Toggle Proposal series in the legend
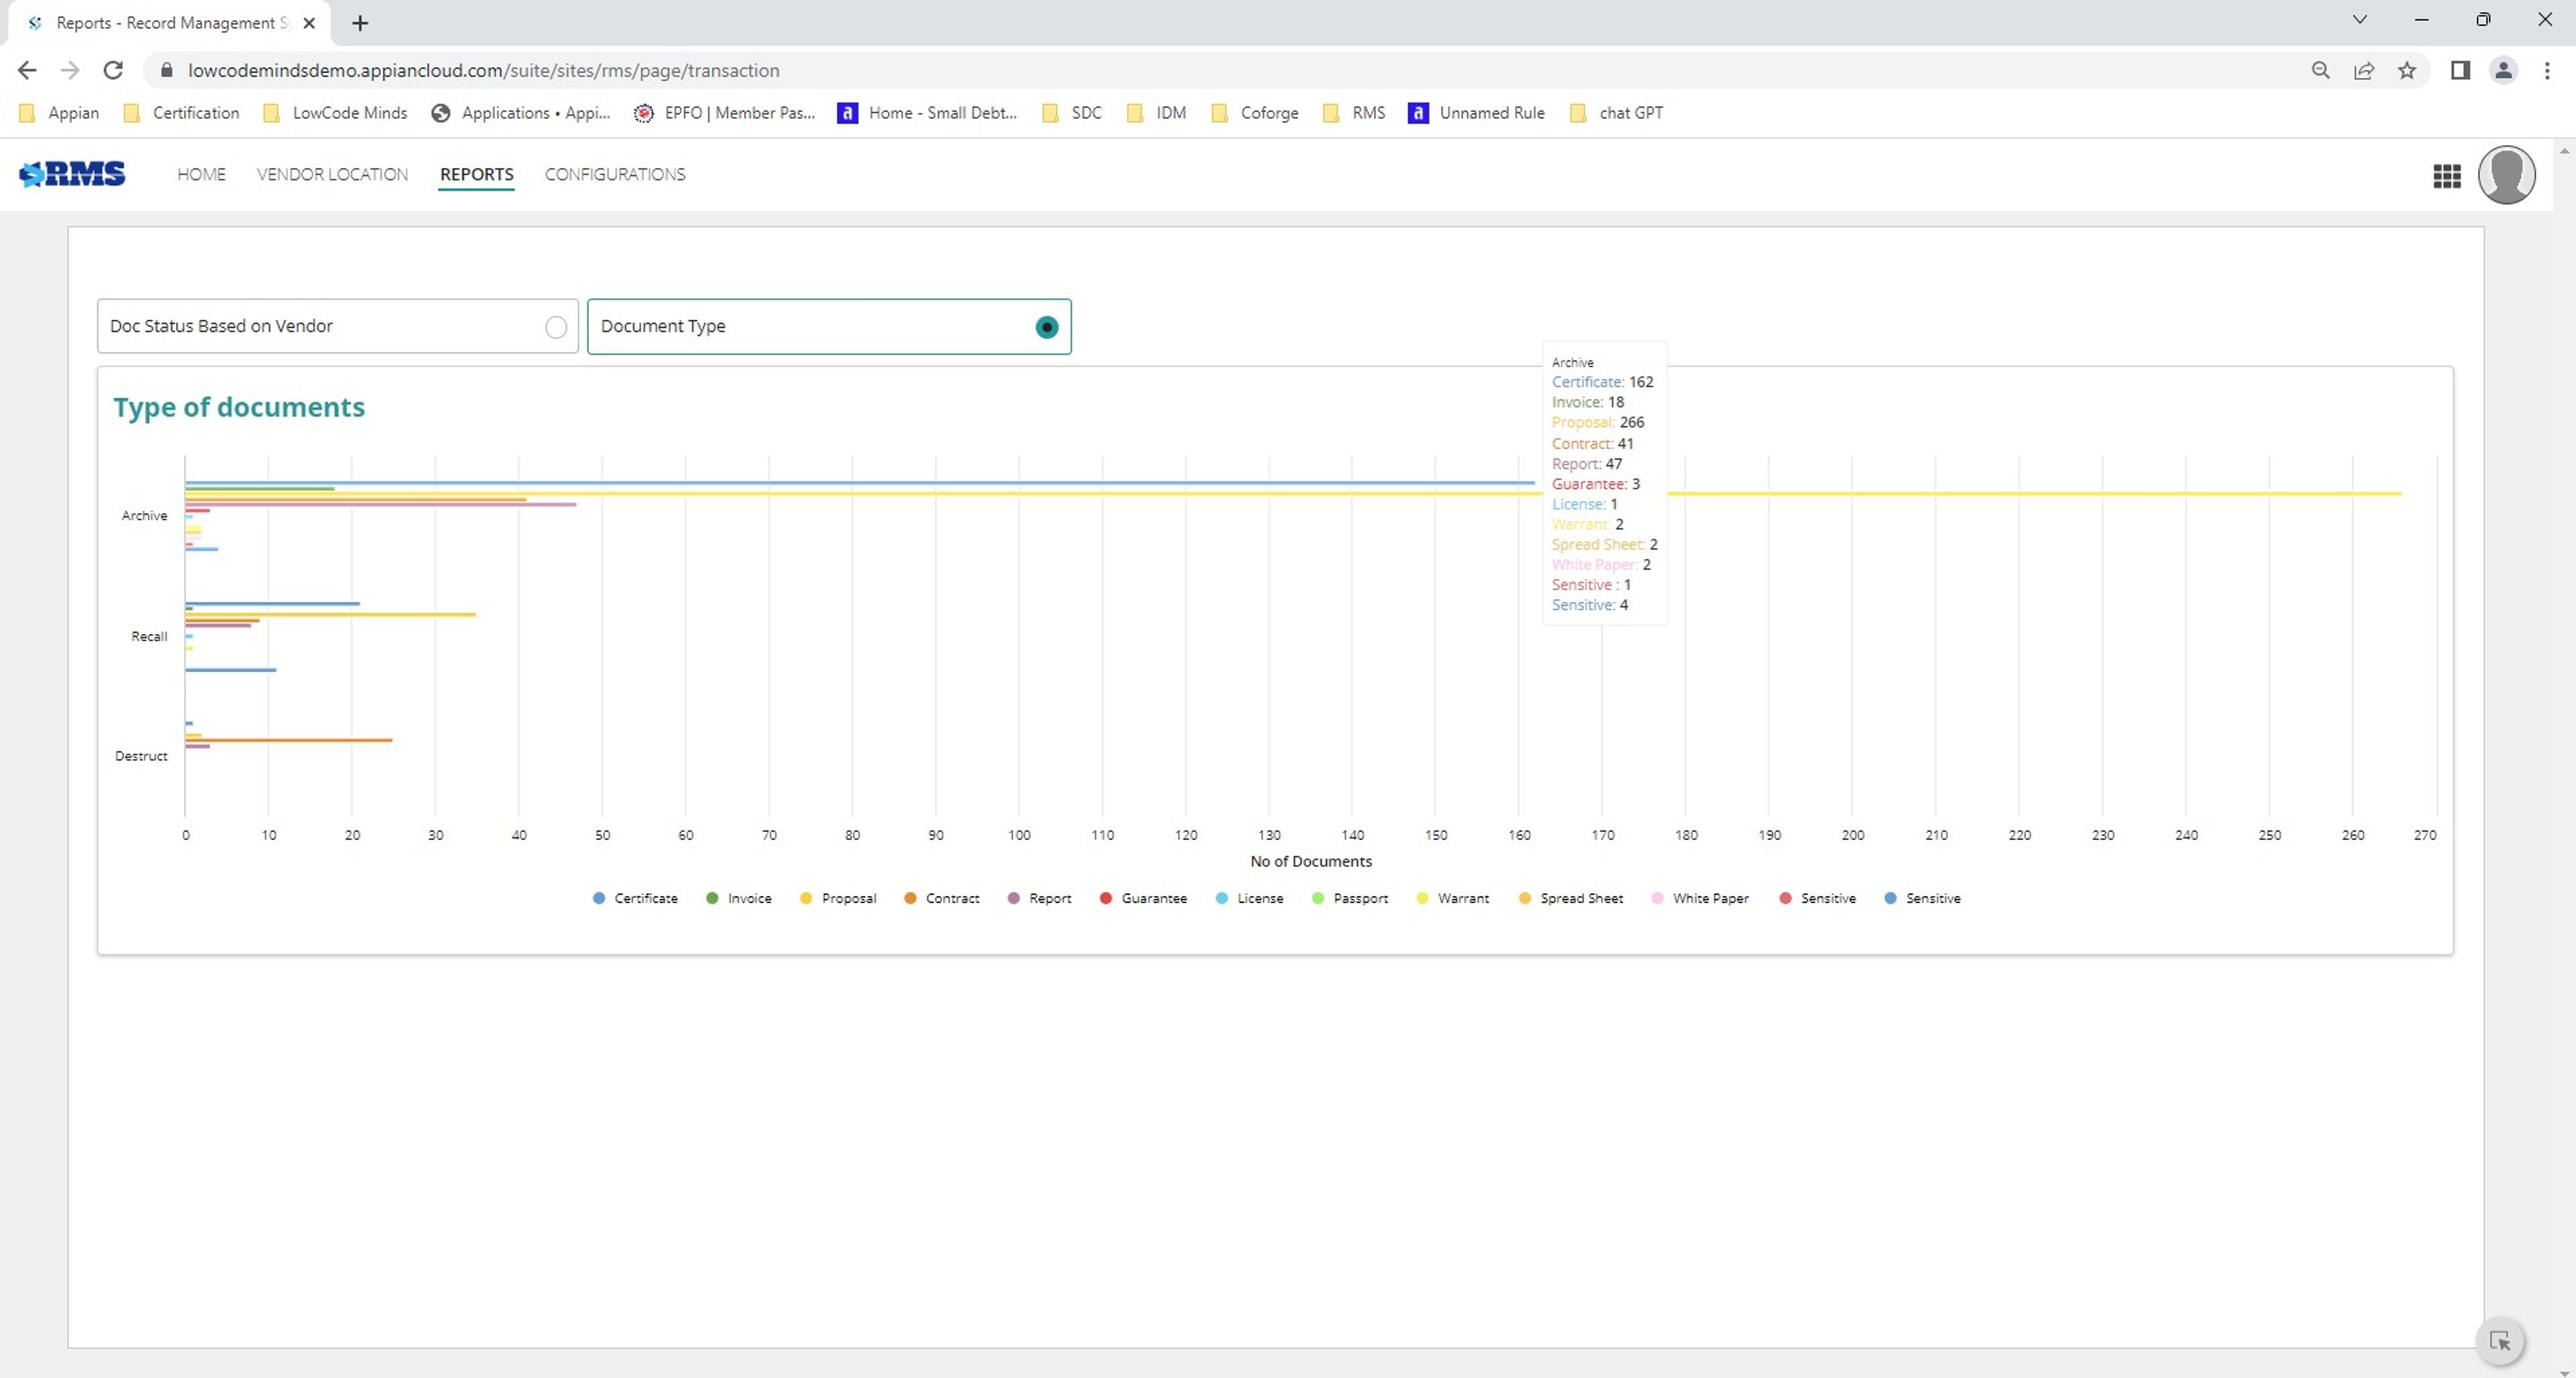This screenshot has width=2576, height=1378. point(838,898)
